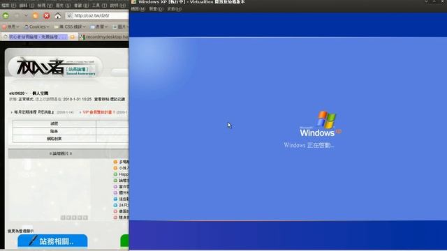Open the VirtualBox Help (H) menu
Screen dimensions: 447x251
174,9
